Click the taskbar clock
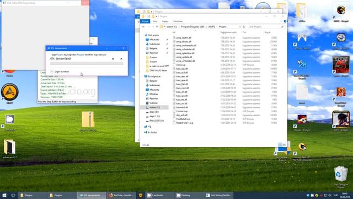This screenshot has height=199, width=353. pos(345,195)
